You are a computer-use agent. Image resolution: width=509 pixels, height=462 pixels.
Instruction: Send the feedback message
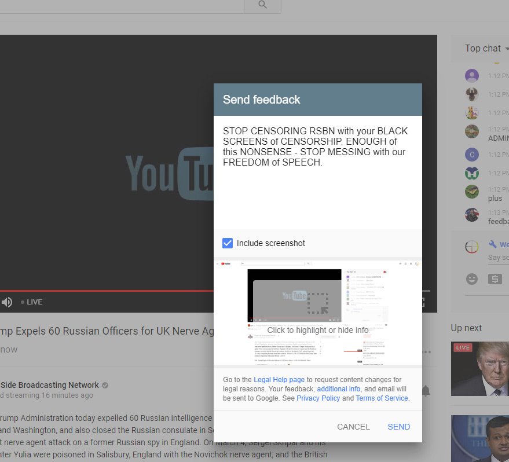pyautogui.click(x=398, y=427)
